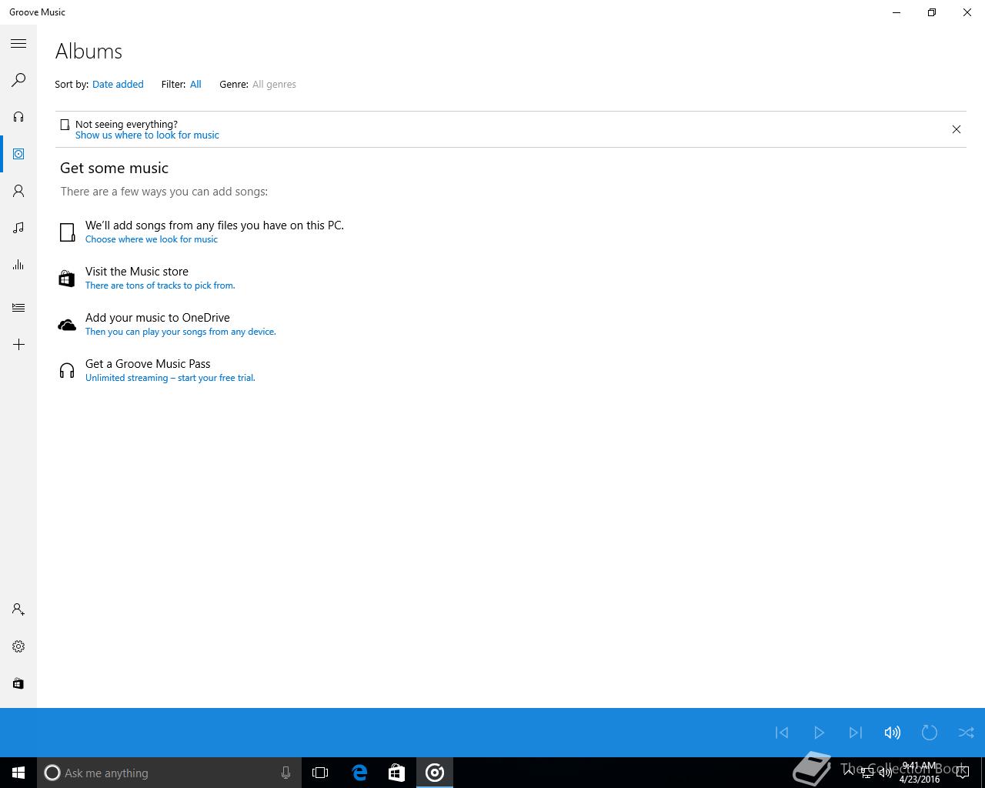The height and width of the screenshot is (788, 985).
Task: Open the headphones icon in left sidebar
Action: [18, 117]
